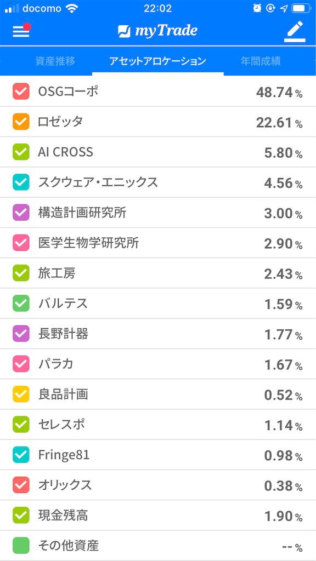
Task: Switch to the 年間成績 tab
Action: click(262, 61)
